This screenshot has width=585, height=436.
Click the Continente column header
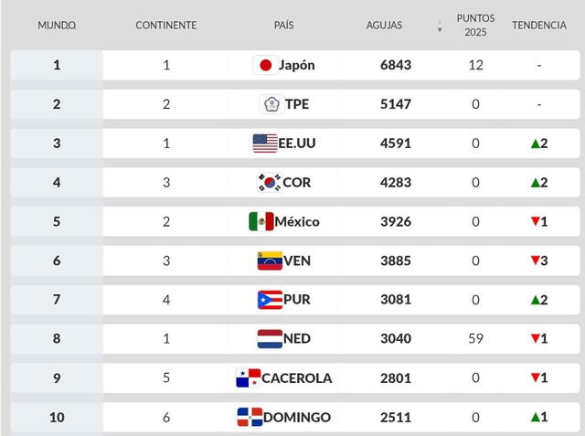coord(165,26)
